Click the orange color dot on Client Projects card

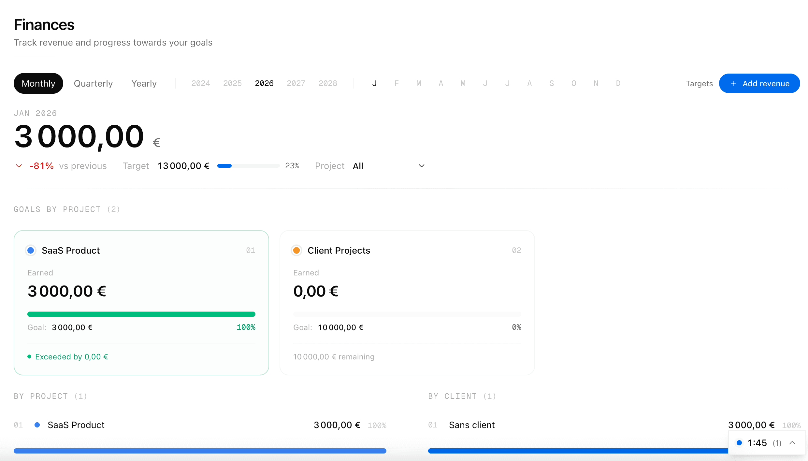point(296,250)
